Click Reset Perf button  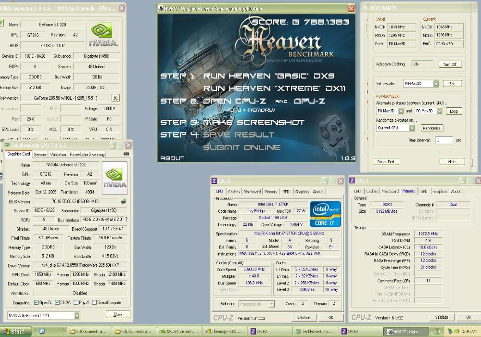pos(386,162)
